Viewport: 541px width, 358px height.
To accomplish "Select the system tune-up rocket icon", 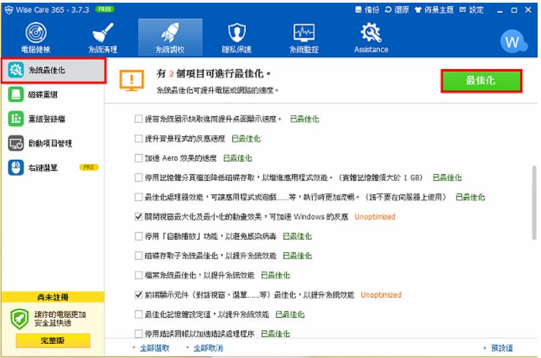I will click(x=170, y=33).
